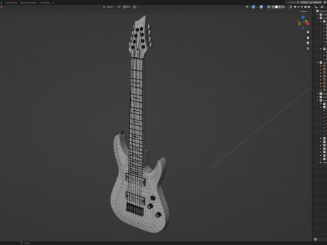Viewport: 327px width, 245px height.
Task: Toggle proportional editing
Action: [134, 7]
